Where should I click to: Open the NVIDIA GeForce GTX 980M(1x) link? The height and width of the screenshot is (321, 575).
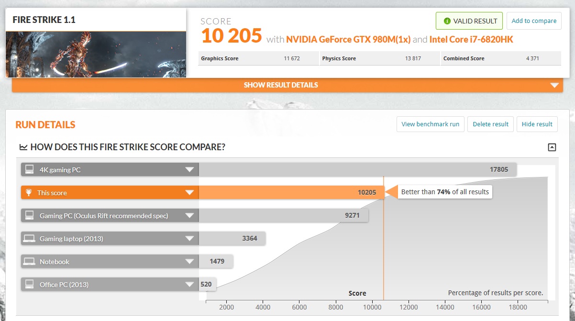click(x=348, y=39)
